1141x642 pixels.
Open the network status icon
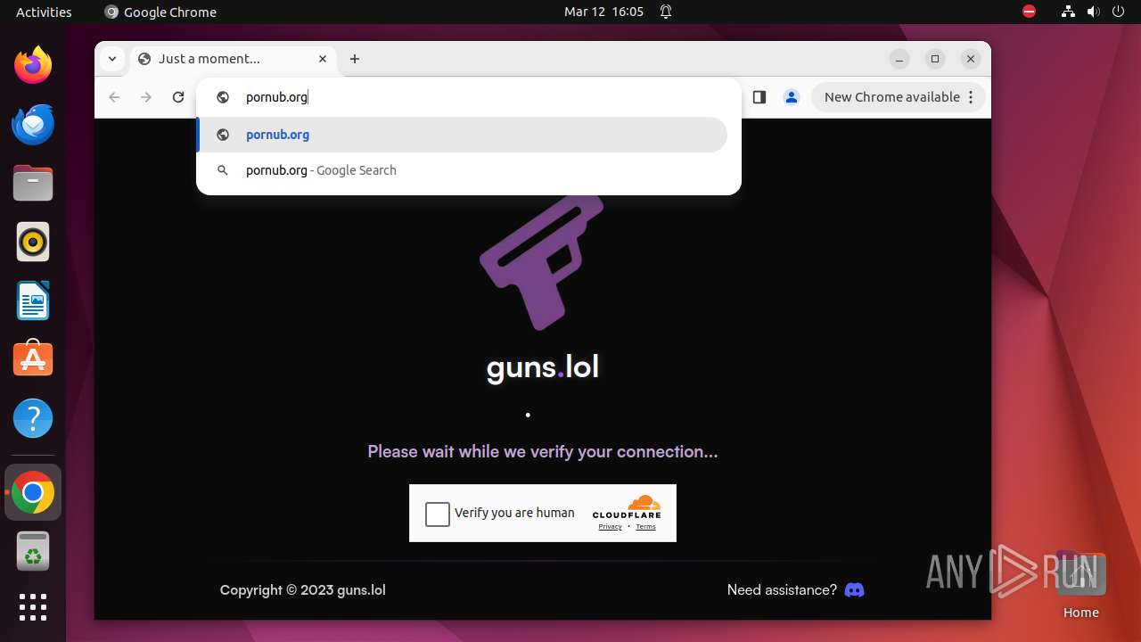[1068, 12]
